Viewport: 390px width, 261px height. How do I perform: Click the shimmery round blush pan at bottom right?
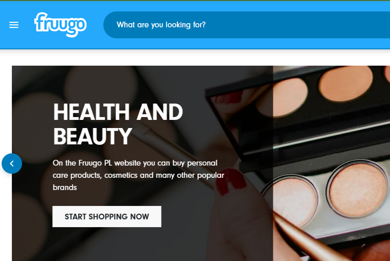coord(358,190)
